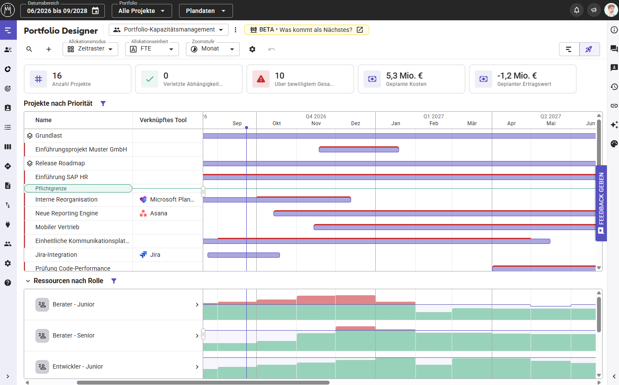Click the horizontal scrollbar at the bottom
The height and width of the screenshot is (385, 619).
[x=203, y=382]
